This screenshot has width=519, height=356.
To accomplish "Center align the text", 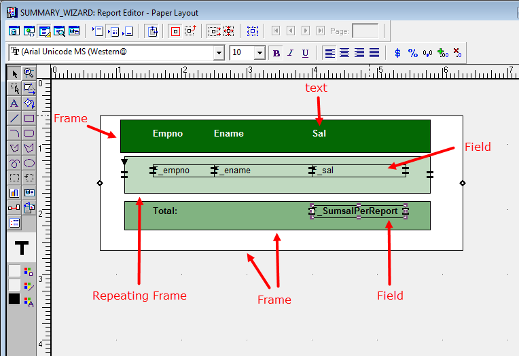I will pos(344,53).
